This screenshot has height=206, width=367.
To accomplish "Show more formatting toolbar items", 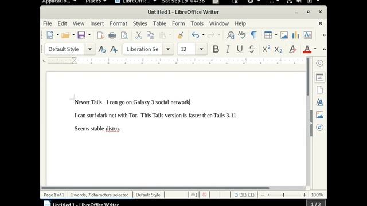I will (324, 49).
